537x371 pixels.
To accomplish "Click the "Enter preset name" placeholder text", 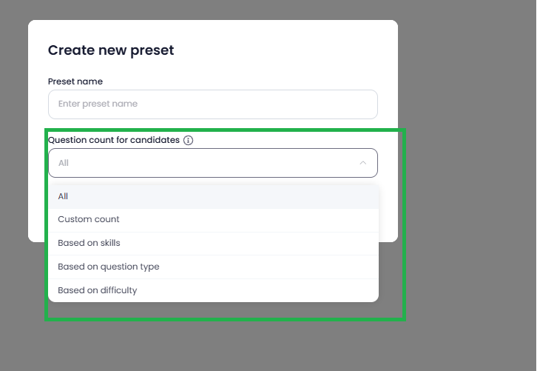I will click(x=98, y=104).
